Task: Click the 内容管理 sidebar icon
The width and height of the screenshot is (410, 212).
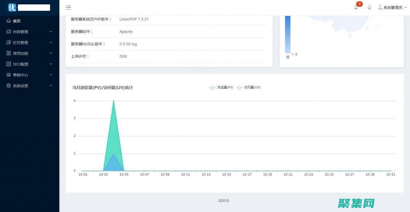Action: click(x=9, y=32)
